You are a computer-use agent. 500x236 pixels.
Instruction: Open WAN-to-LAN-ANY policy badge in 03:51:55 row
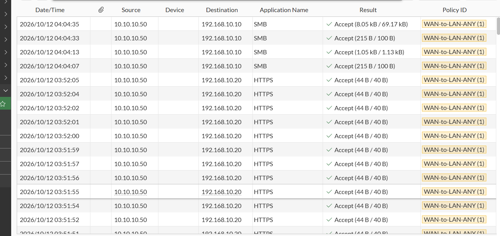(x=454, y=192)
